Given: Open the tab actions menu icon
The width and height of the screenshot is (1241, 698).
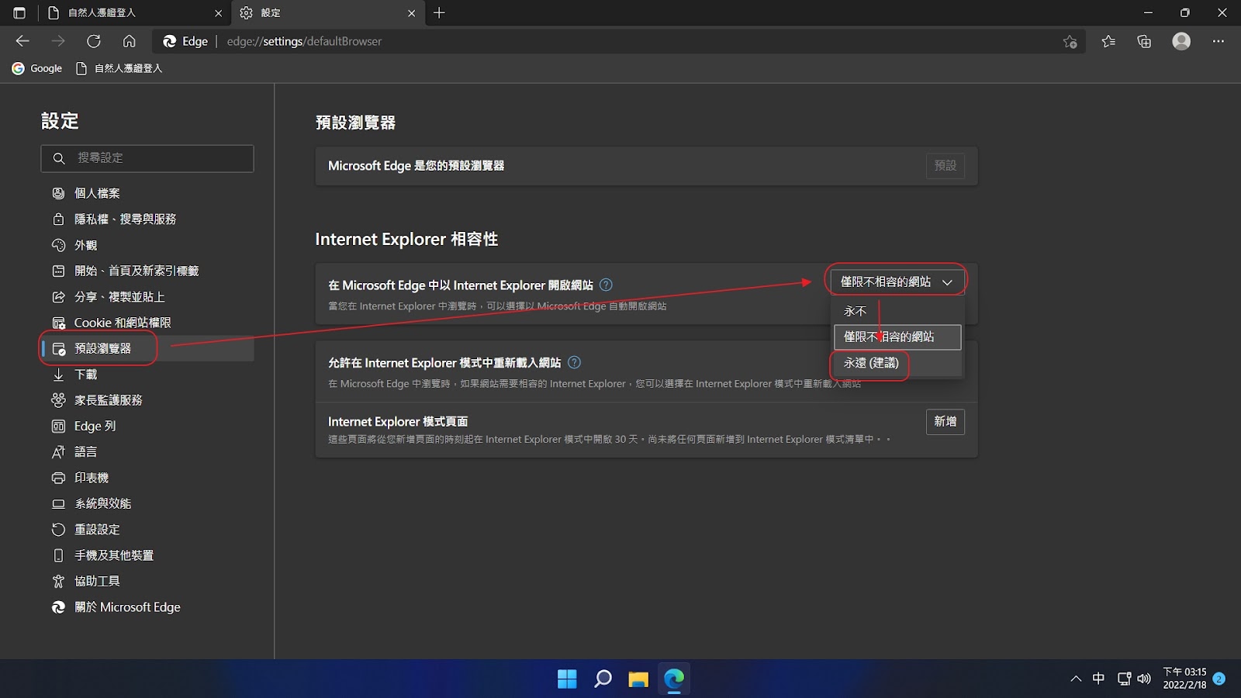Looking at the screenshot, I should [19, 12].
